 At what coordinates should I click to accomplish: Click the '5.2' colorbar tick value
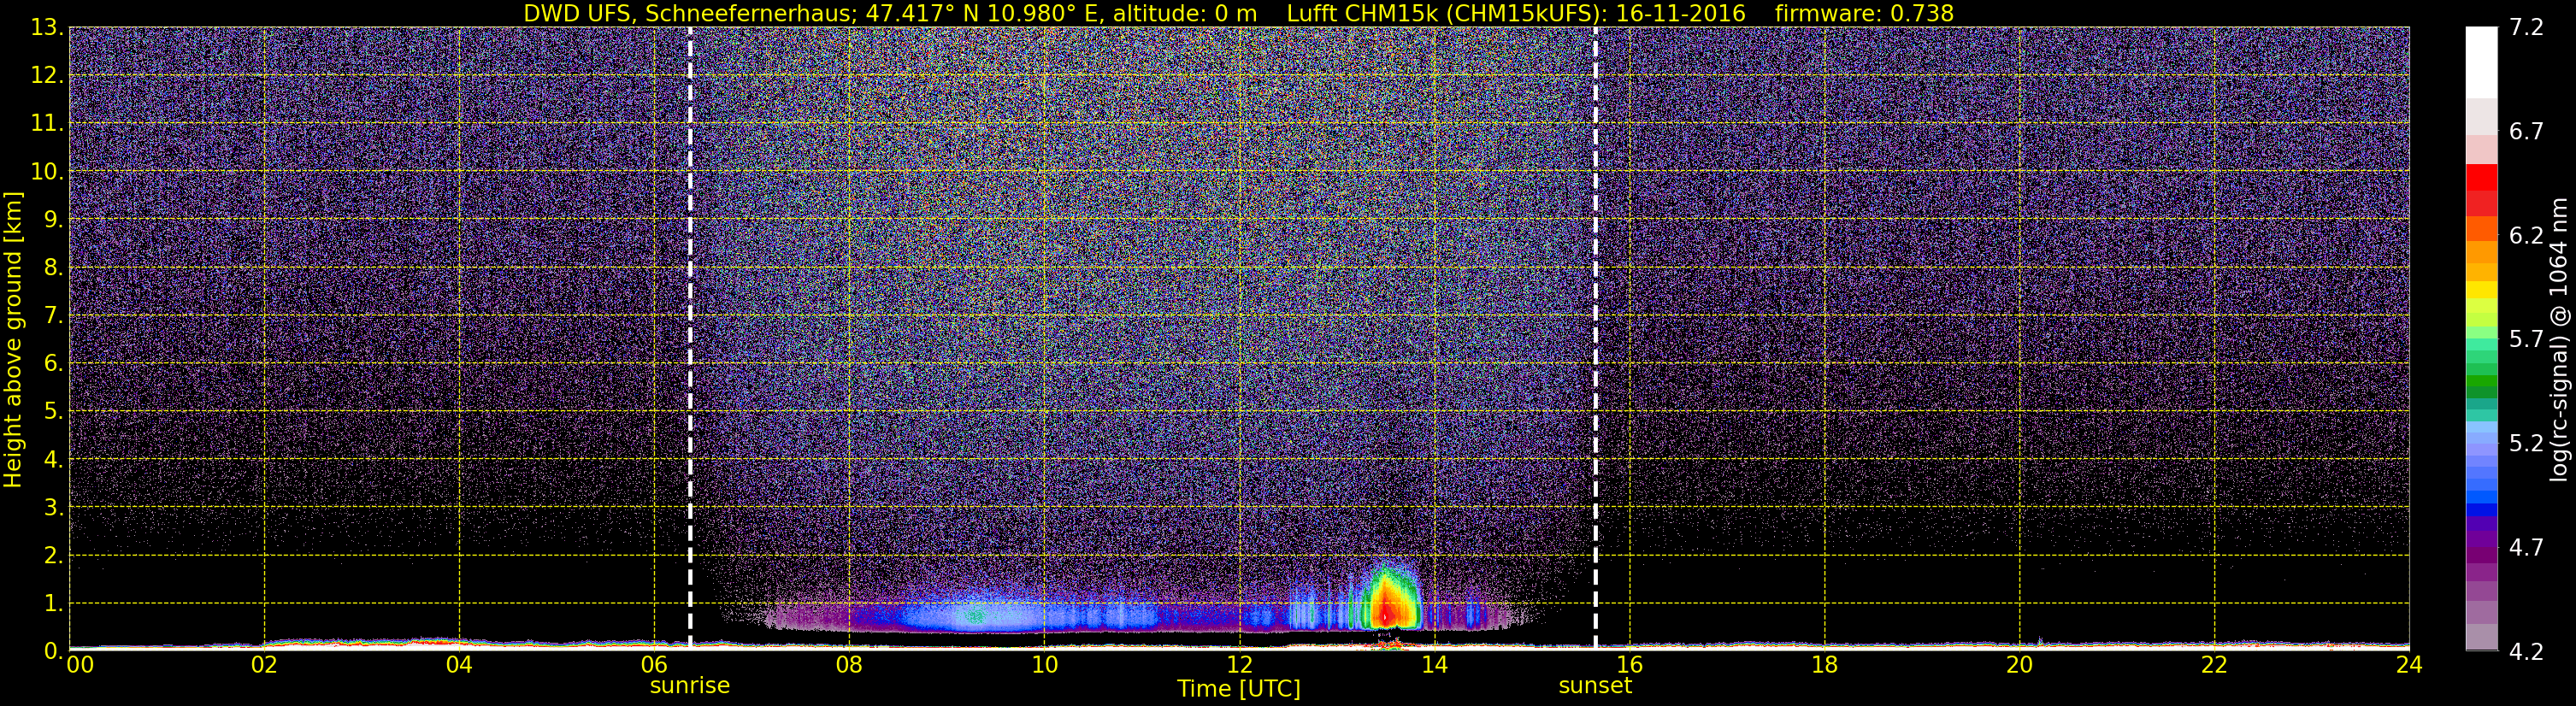point(2526,444)
